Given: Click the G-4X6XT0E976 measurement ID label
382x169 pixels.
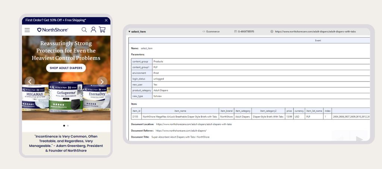Looking at the screenshot, I should (x=246, y=32).
